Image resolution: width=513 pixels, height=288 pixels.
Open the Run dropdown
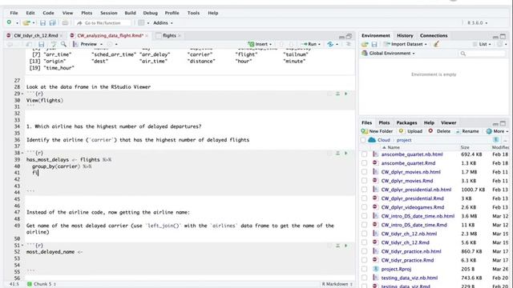click(x=311, y=44)
